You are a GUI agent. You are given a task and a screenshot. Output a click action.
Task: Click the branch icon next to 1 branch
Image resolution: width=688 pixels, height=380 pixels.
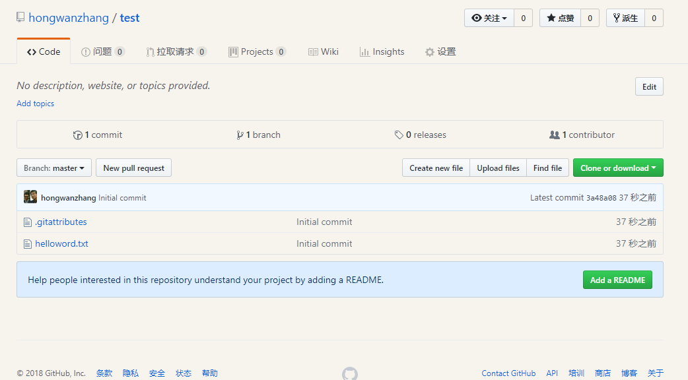coord(240,135)
